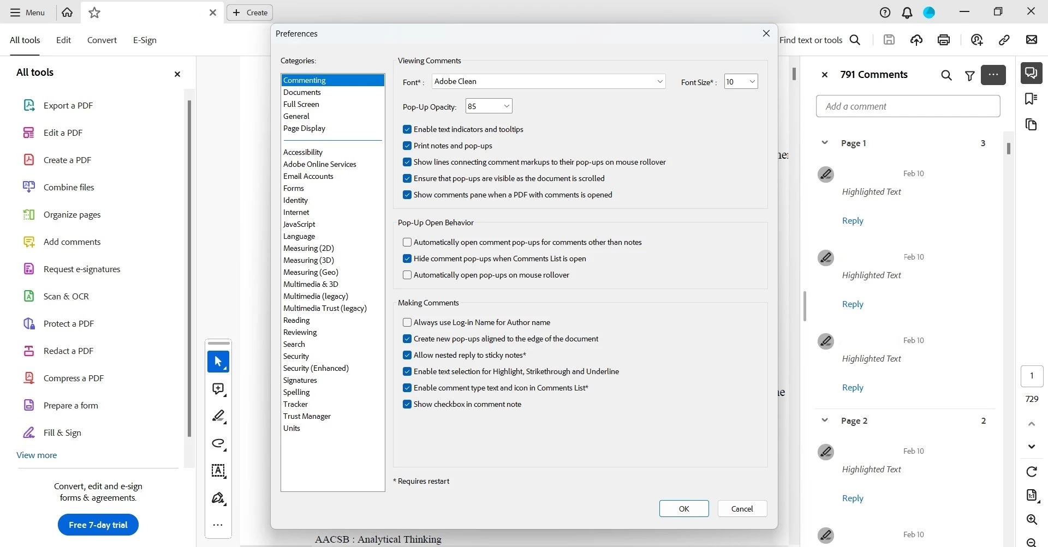The height and width of the screenshot is (547, 1048).
Task: Switch to the E-Sign tab
Action: tap(145, 40)
